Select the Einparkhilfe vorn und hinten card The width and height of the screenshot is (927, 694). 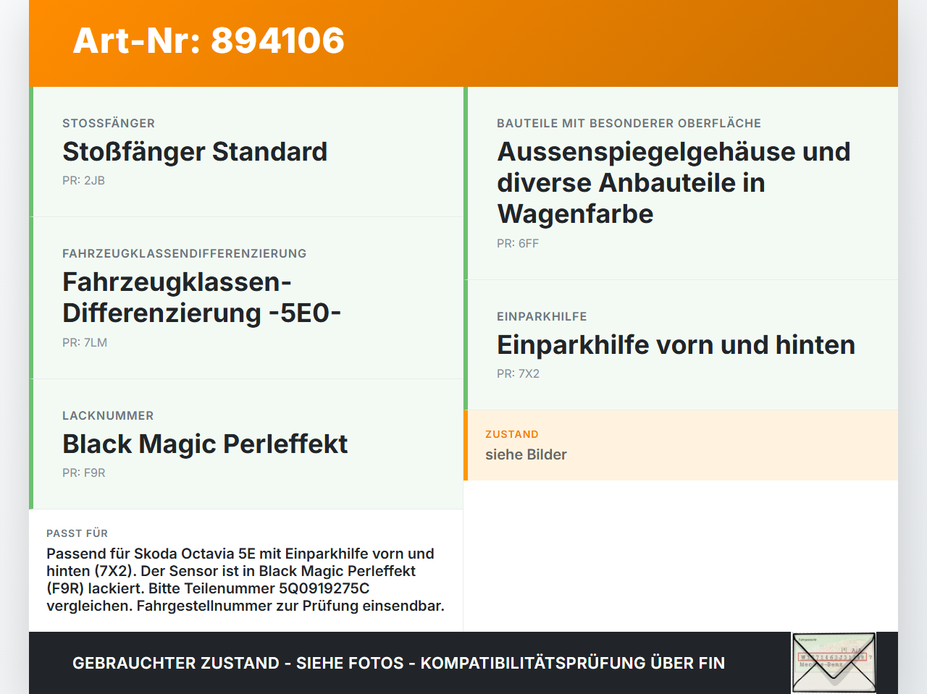(x=681, y=345)
